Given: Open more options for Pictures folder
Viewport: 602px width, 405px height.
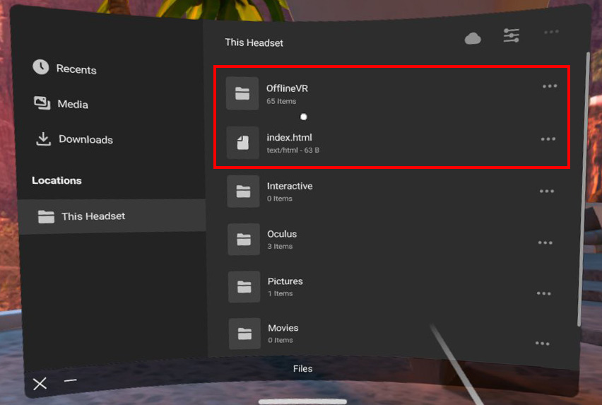Looking at the screenshot, I should pos(543,293).
